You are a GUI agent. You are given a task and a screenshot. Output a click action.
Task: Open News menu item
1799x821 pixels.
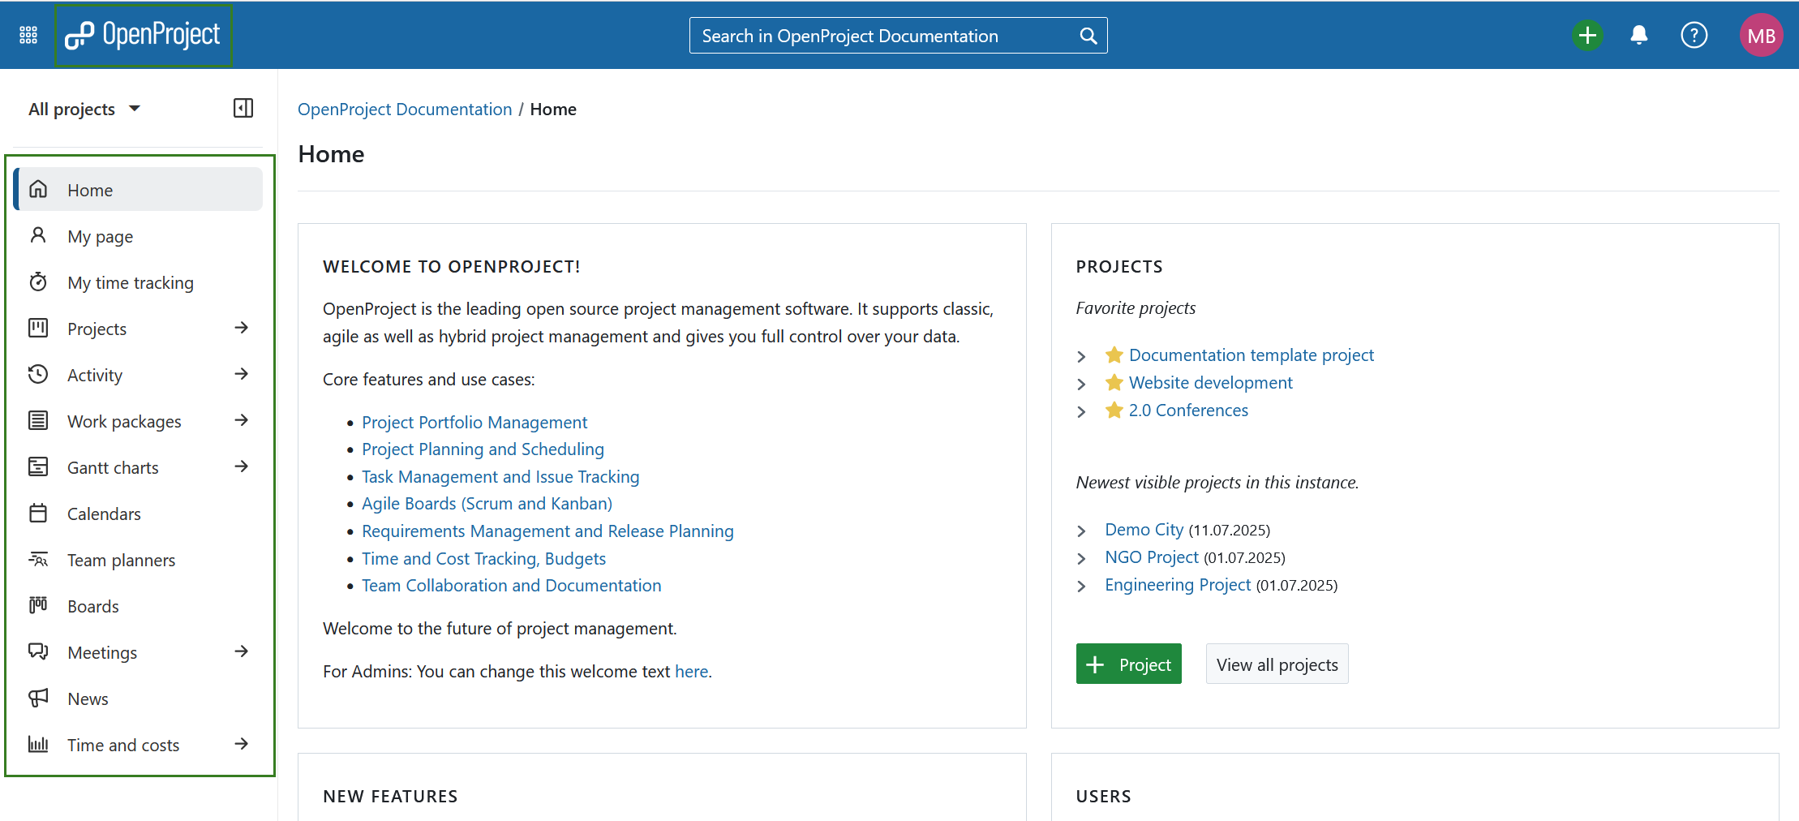pyautogui.click(x=139, y=698)
